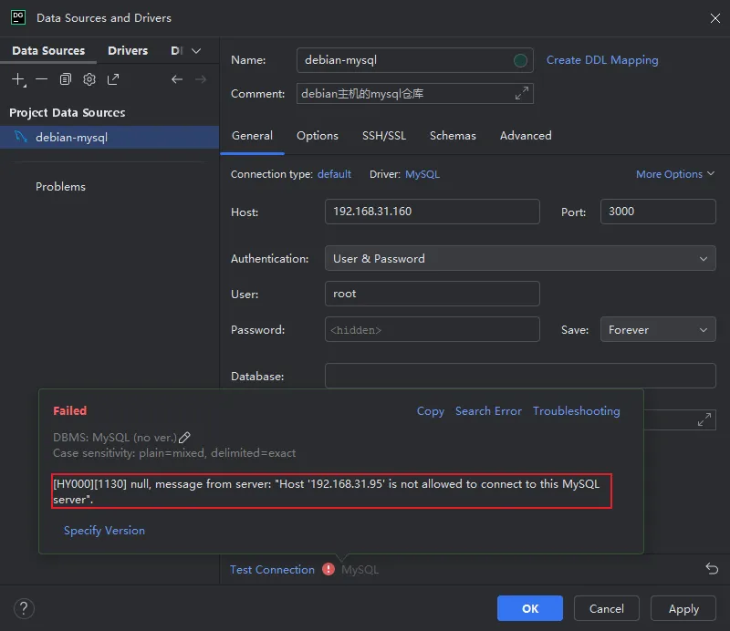This screenshot has width=730, height=631.
Task: Open the Save password dropdown
Action: point(658,330)
